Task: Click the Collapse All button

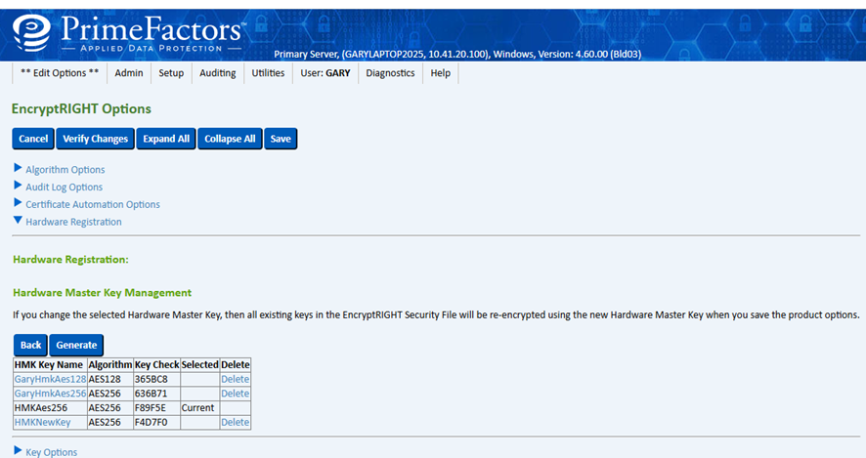Action: [230, 139]
